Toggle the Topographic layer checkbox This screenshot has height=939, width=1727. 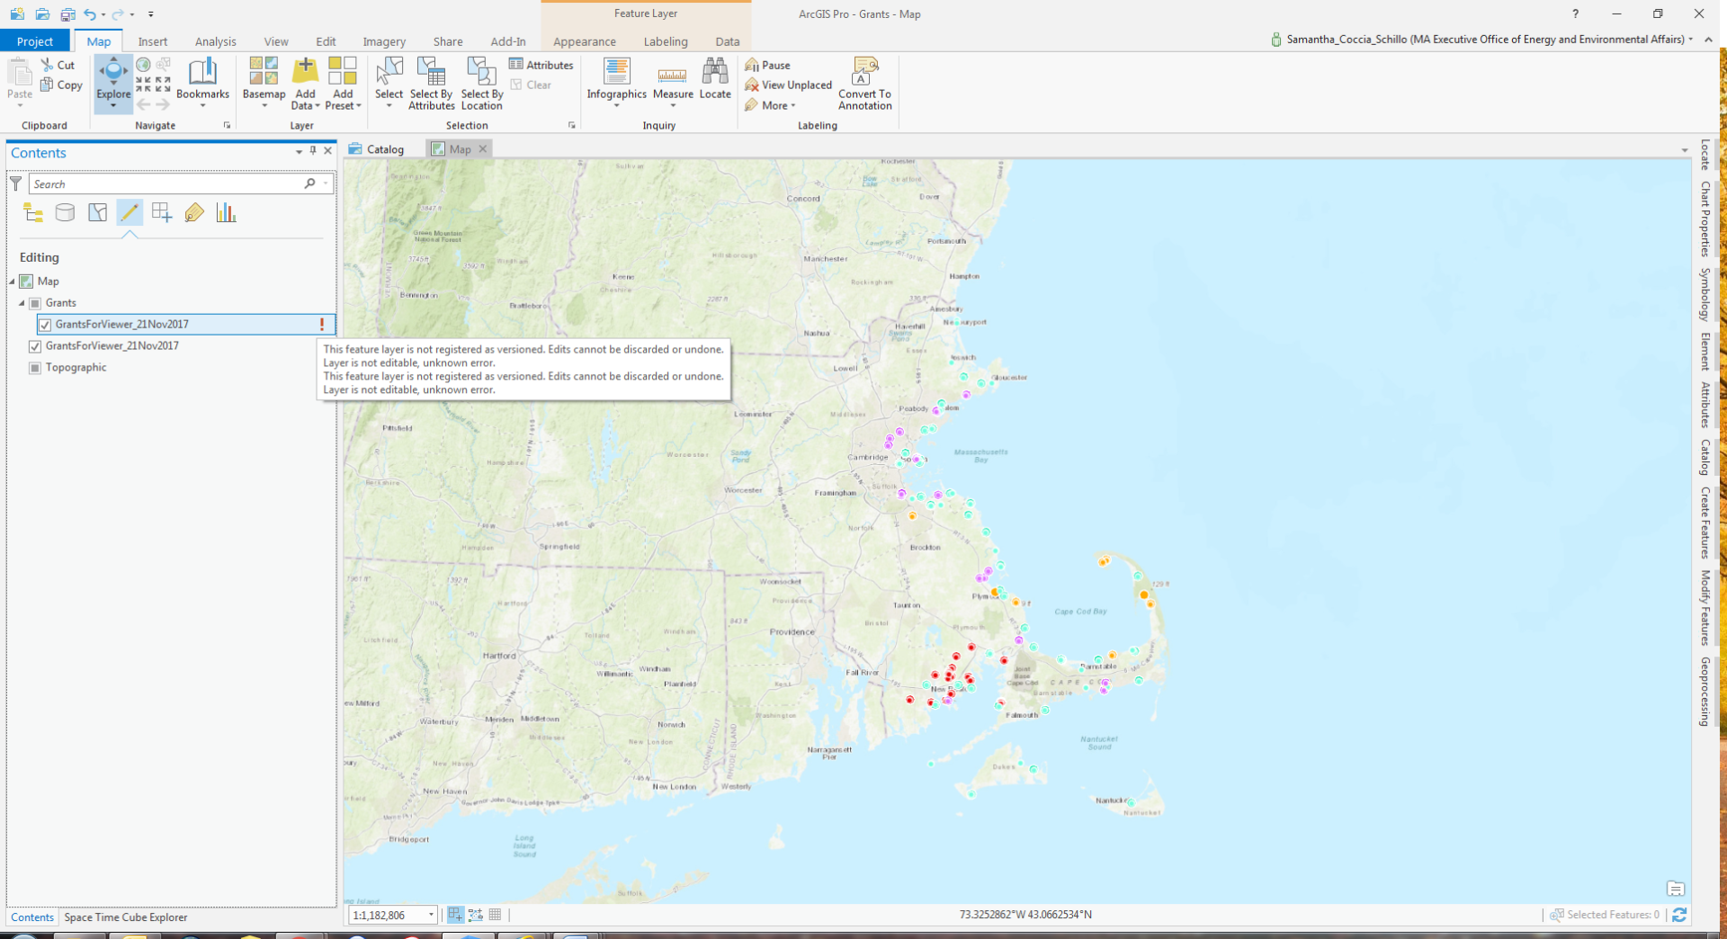pos(35,368)
